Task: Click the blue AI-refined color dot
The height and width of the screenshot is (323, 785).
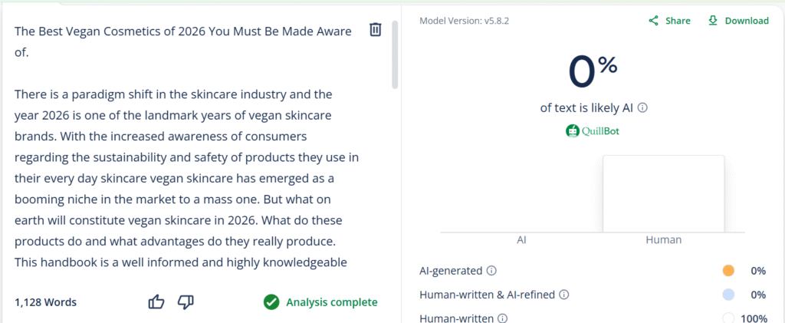Action: click(x=728, y=294)
